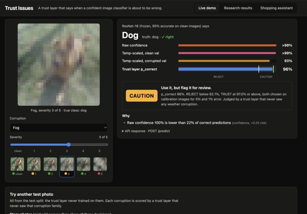307x214 pixels.
Task: Click the '96%' trust layer value
Action: click(x=288, y=69)
